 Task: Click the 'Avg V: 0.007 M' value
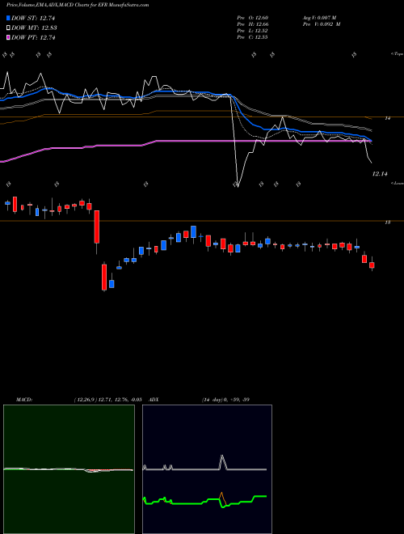point(319,18)
